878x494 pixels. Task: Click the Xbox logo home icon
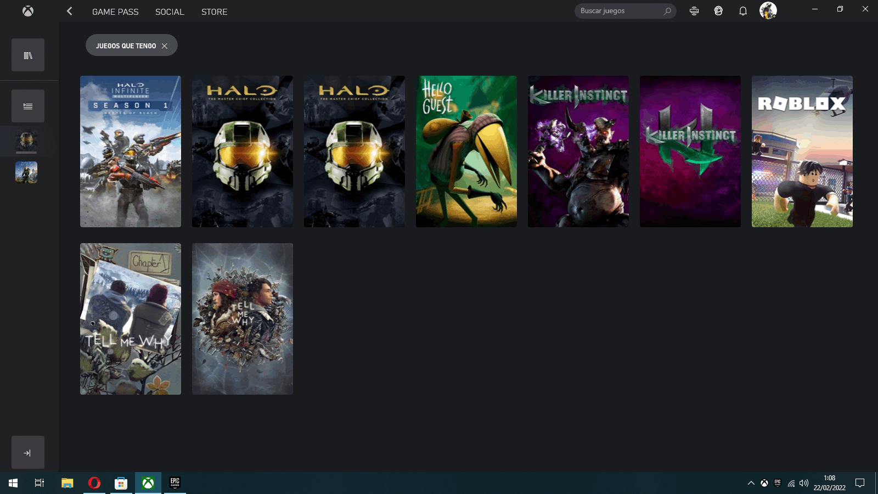point(28,11)
